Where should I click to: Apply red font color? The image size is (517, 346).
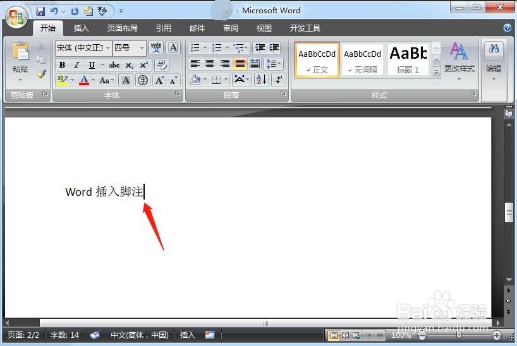point(84,80)
